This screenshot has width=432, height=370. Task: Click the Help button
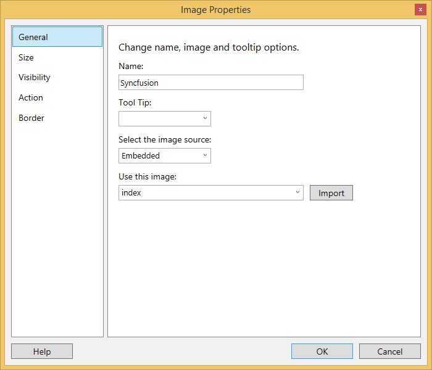click(x=42, y=351)
